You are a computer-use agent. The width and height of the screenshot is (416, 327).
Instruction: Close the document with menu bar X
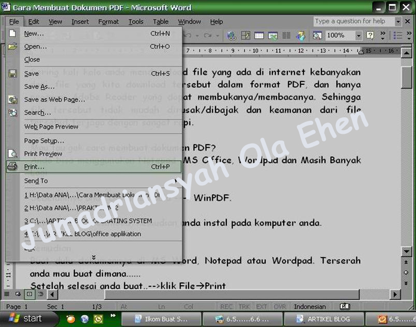click(408, 21)
